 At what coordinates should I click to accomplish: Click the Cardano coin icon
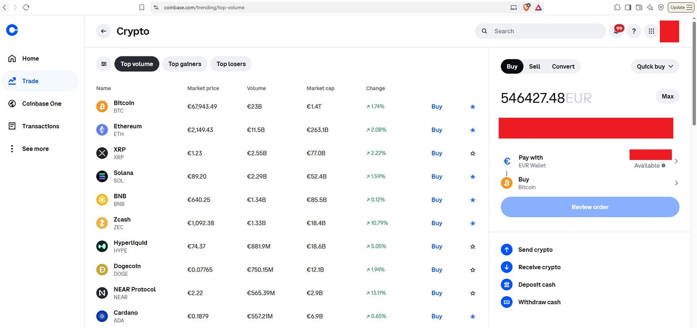(102, 316)
